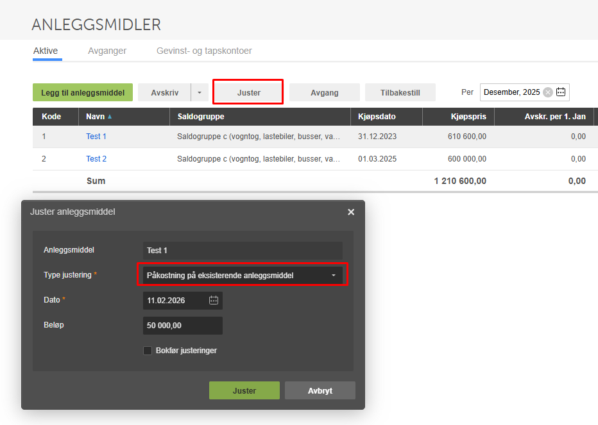Click the Avgang button
The width and height of the screenshot is (598, 425).
pyautogui.click(x=325, y=92)
